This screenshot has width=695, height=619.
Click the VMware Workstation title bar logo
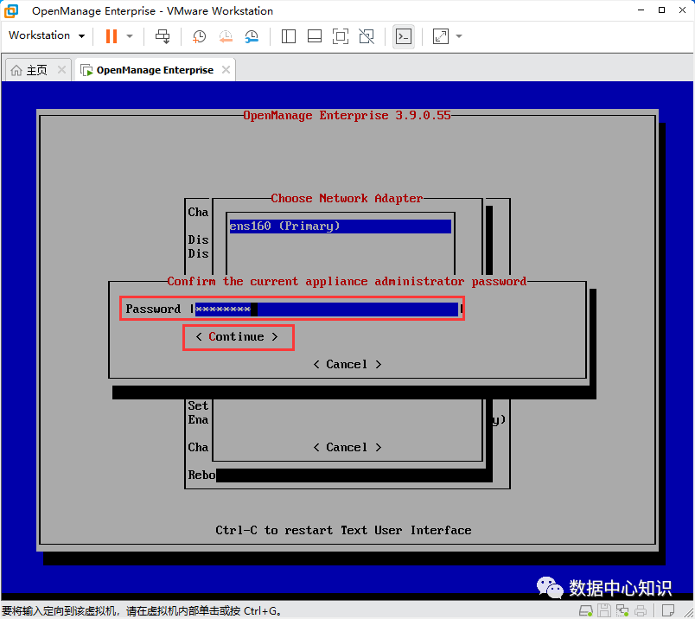point(11,10)
